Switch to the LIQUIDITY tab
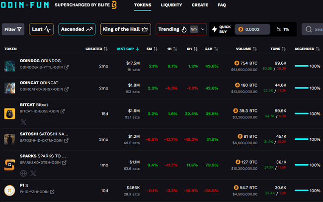Viewport: 323px width, 202px height. pyautogui.click(x=171, y=5)
